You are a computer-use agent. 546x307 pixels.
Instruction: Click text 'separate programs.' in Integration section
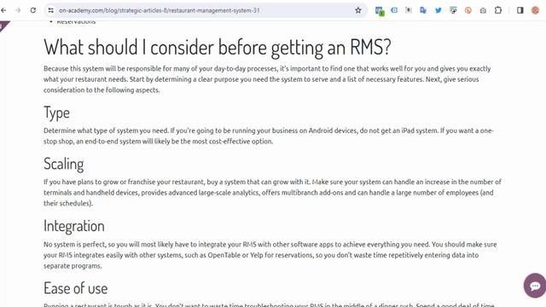coord(73,266)
